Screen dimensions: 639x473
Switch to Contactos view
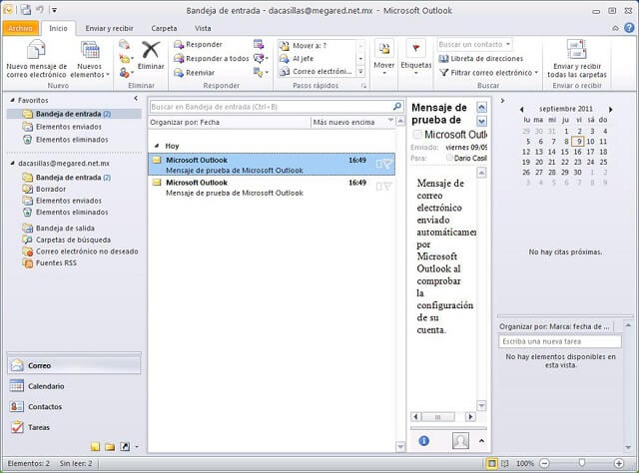click(74, 406)
